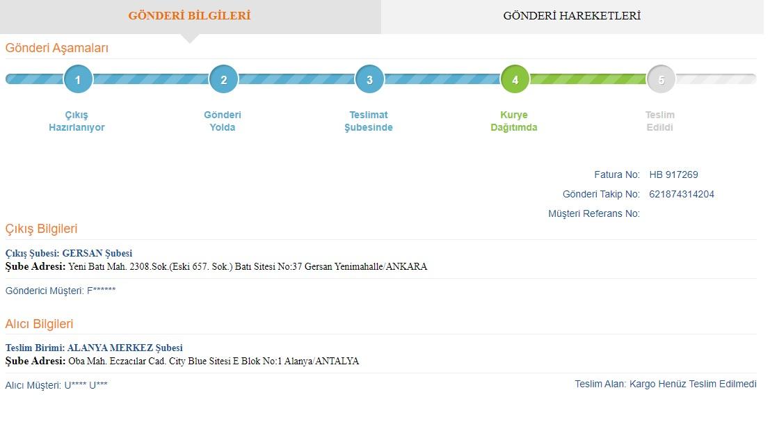Switch to GÖNDERİ BİLGİLERİ tab
The image size is (770, 438).
[x=190, y=16]
